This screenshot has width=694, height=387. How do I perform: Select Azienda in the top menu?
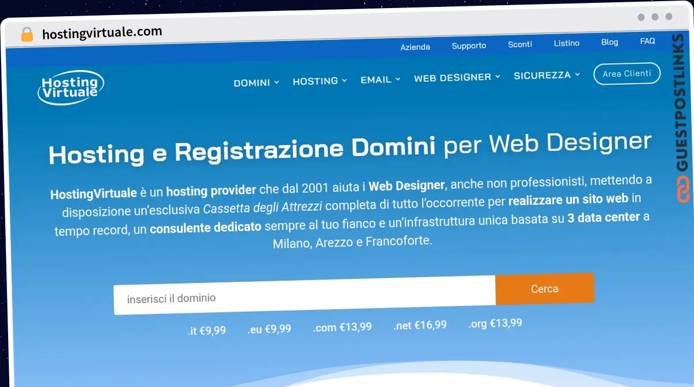[415, 47]
